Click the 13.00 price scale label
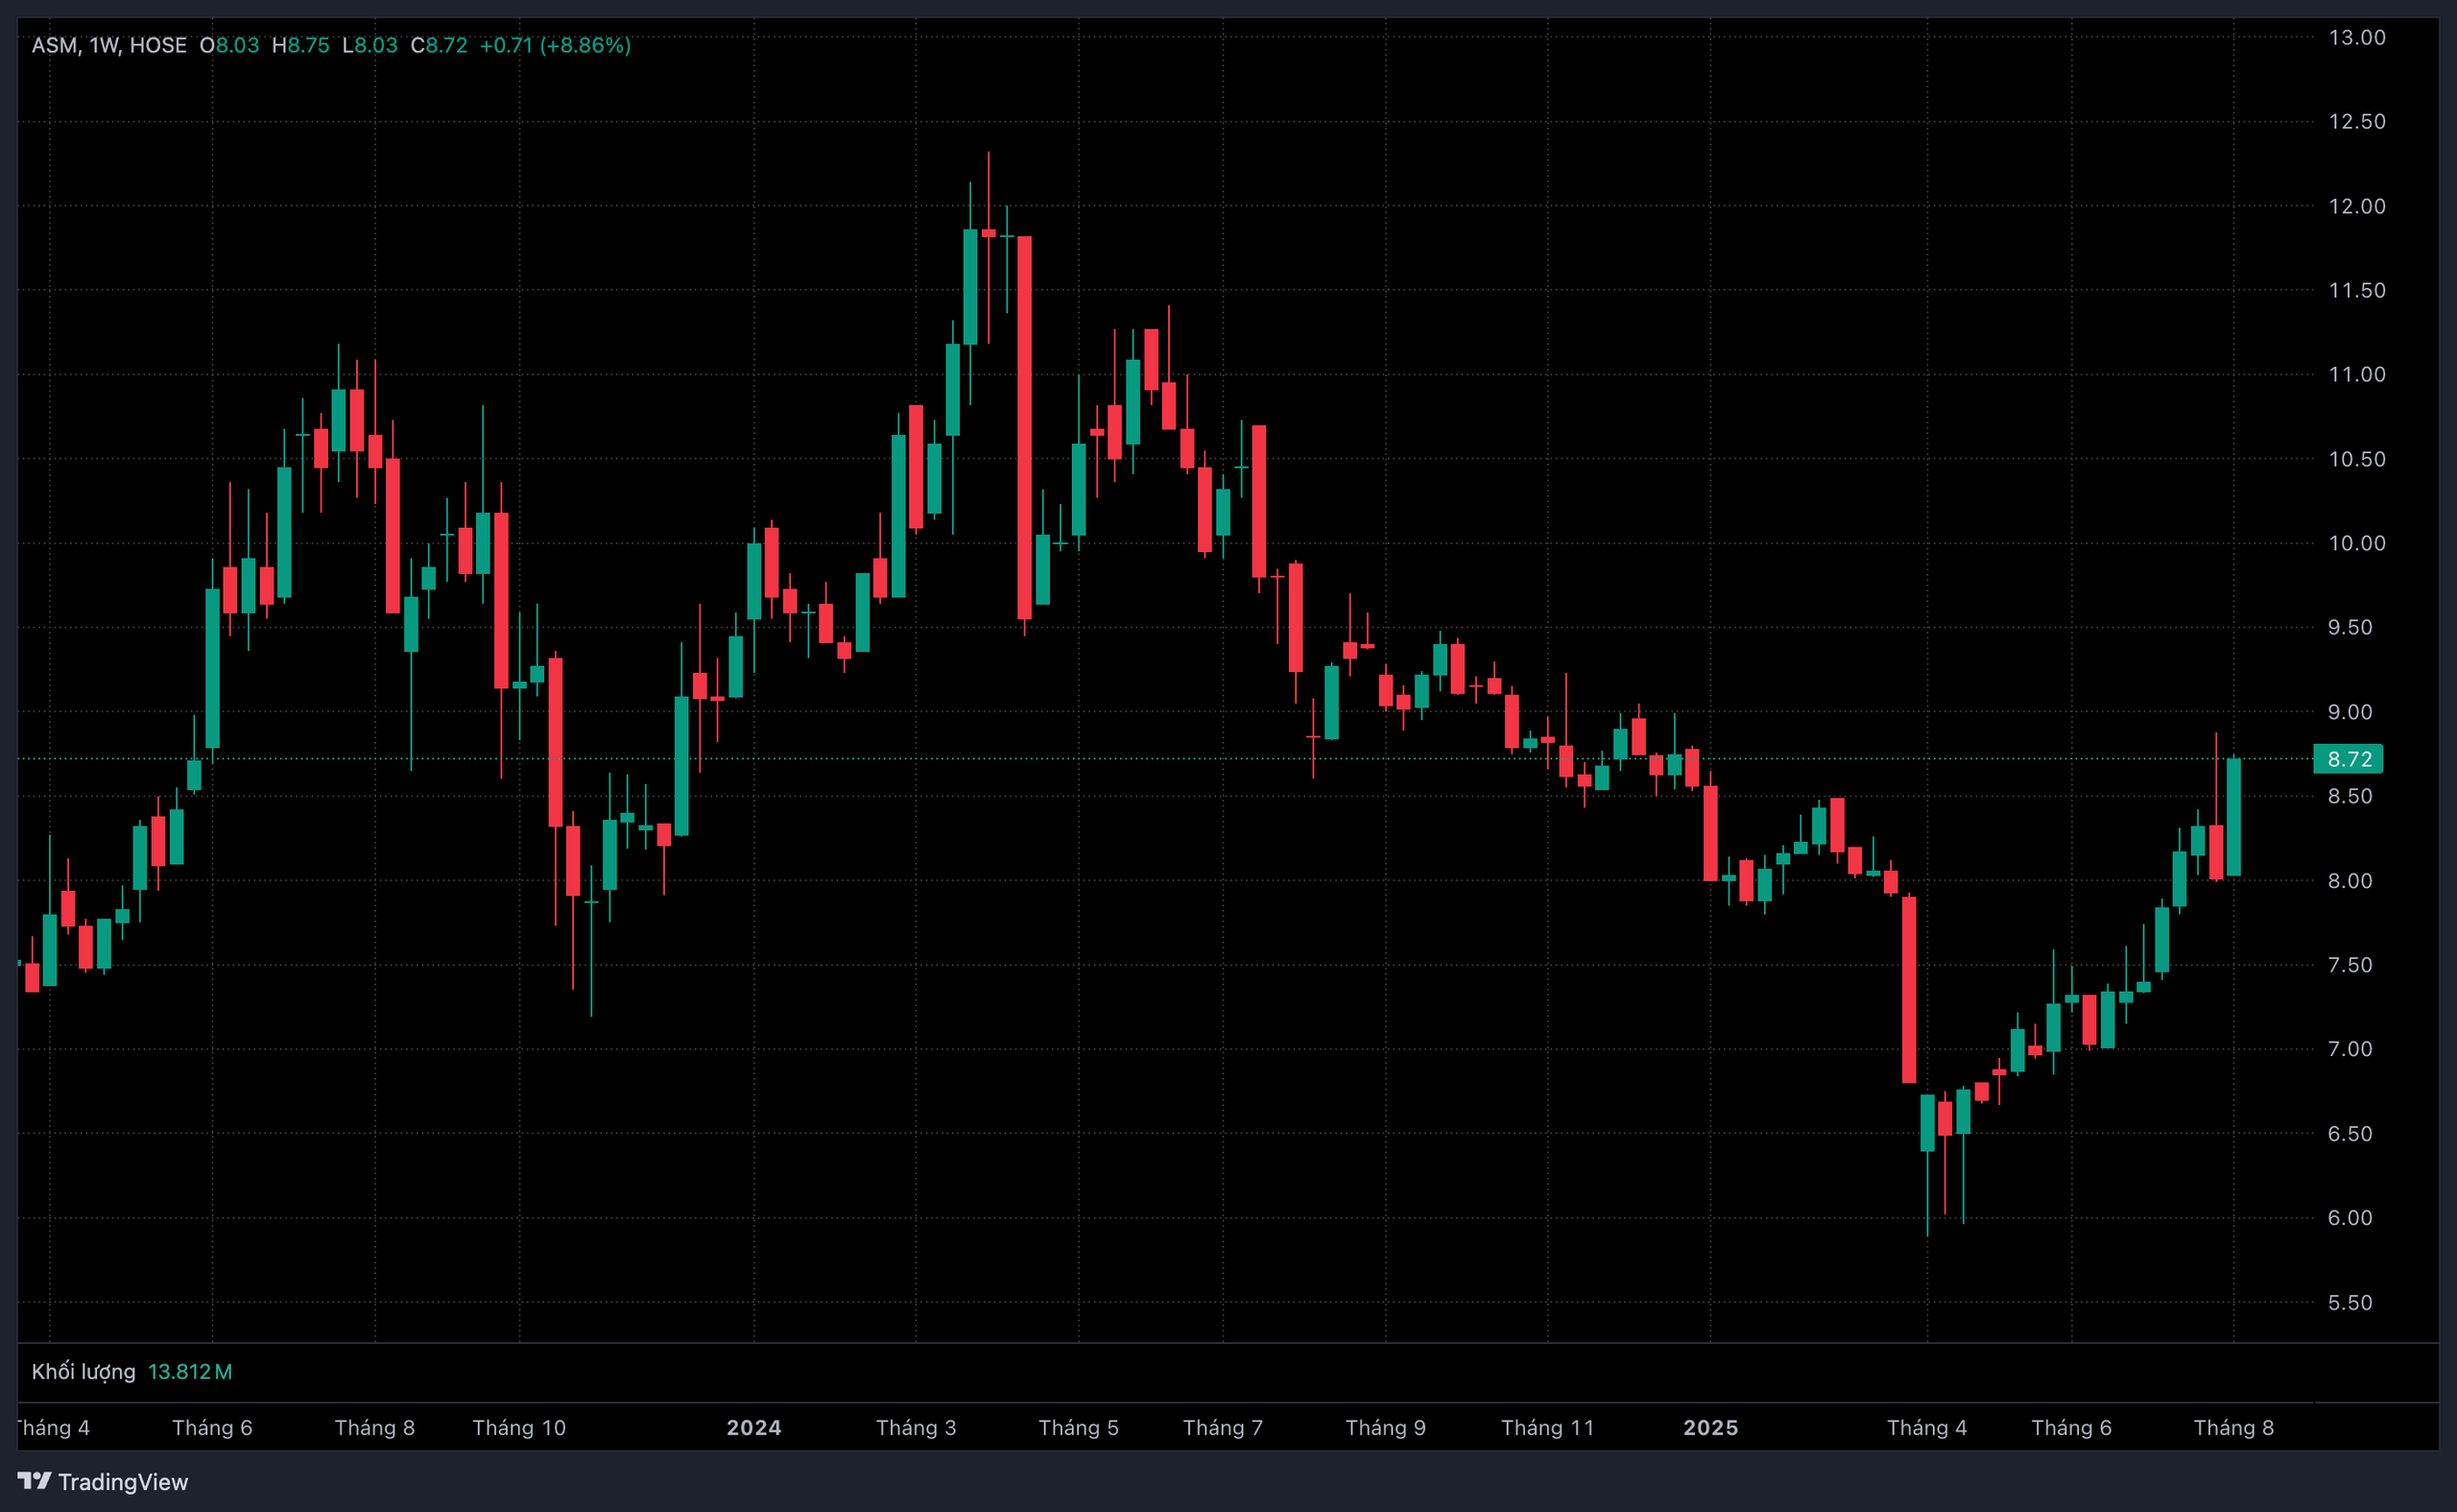This screenshot has width=2457, height=1512. (x=2356, y=37)
